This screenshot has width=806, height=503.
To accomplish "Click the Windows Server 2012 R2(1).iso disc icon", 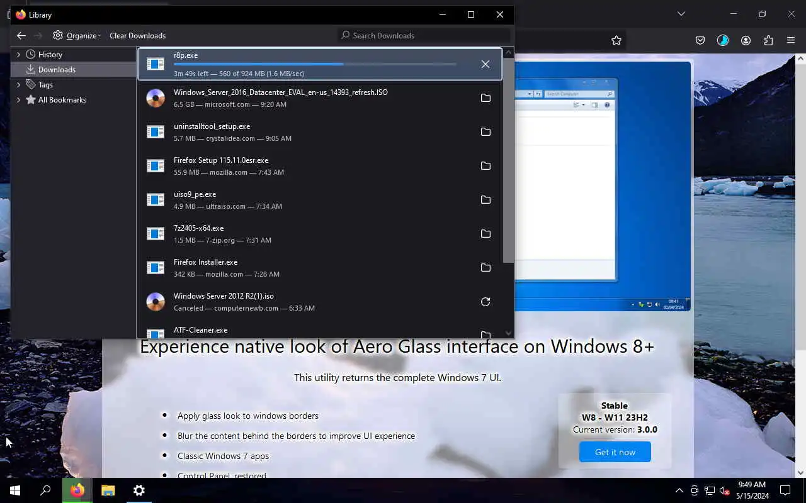I will pos(156,302).
